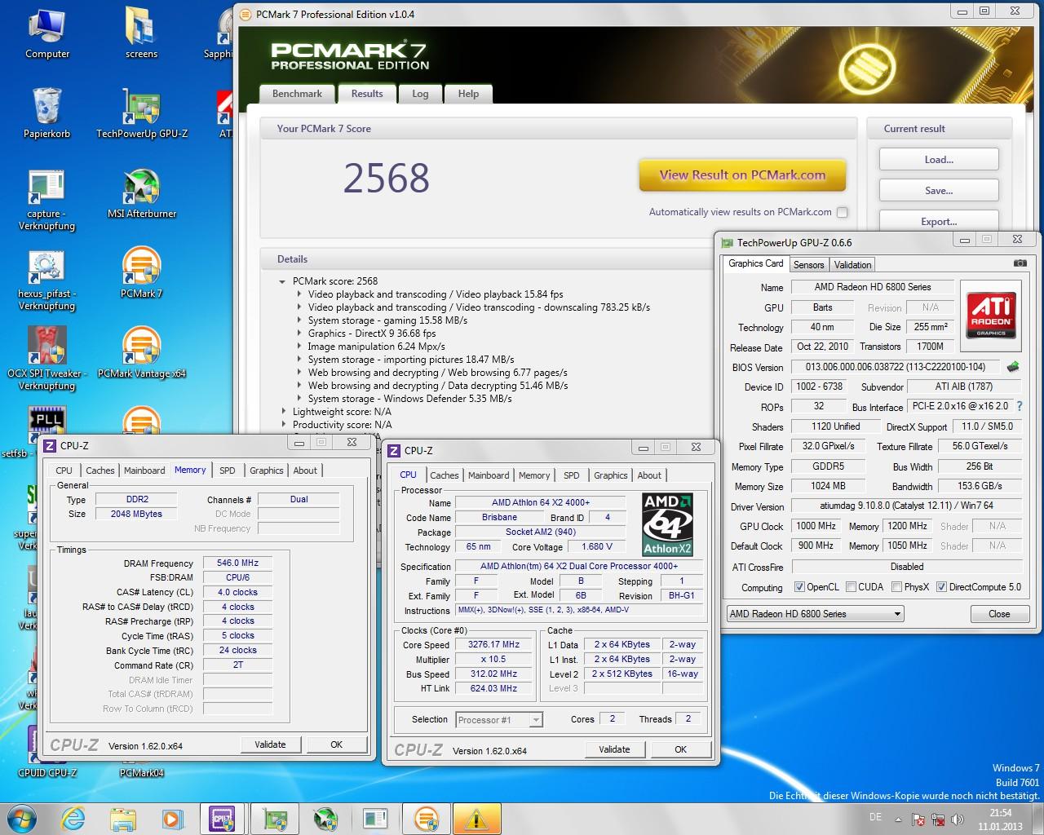Viewport: 1044px width, 835px height.
Task: Expand System storage - Windows Defender entry
Action: [299, 399]
